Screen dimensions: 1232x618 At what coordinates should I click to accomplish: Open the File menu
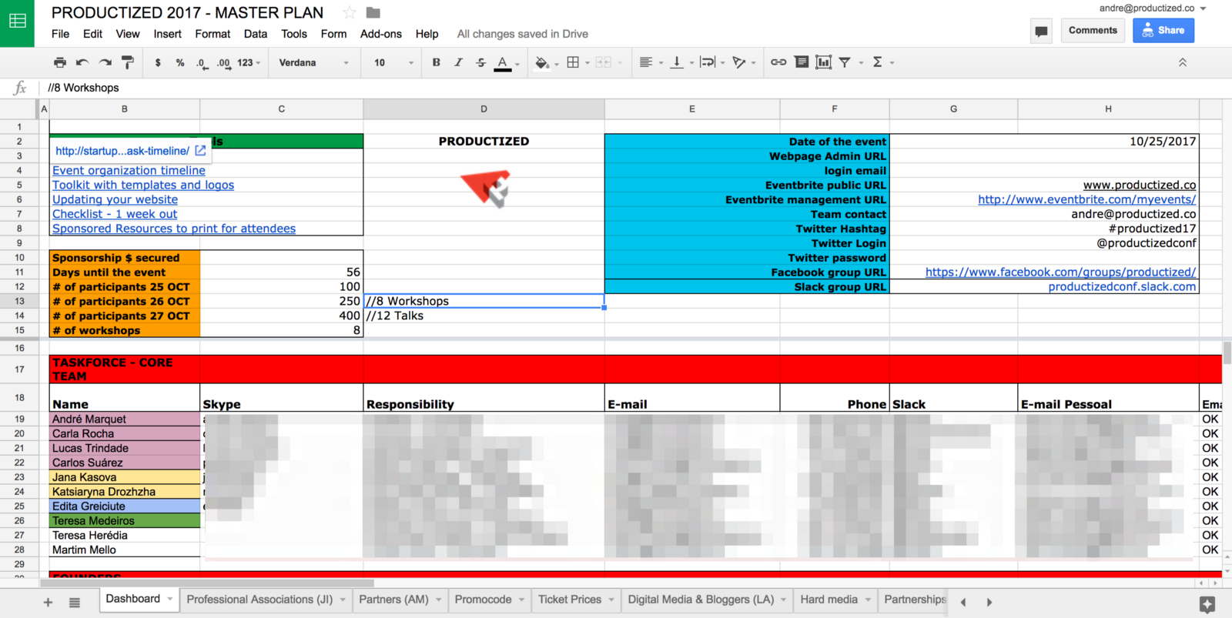coord(60,34)
